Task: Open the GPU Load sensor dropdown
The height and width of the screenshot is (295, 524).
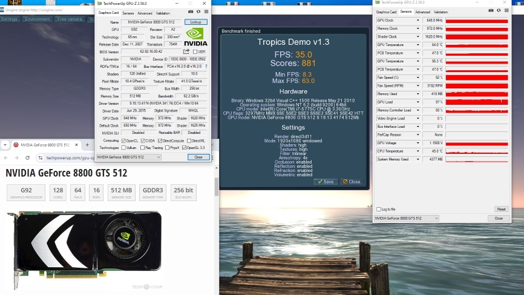Action: (x=418, y=102)
